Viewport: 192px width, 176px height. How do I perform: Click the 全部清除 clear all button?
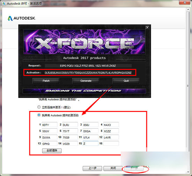pos(52,150)
